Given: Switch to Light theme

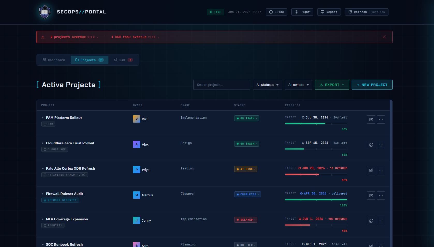Looking at the screenshot, I should pyautogui.click(x=302, y=12).
